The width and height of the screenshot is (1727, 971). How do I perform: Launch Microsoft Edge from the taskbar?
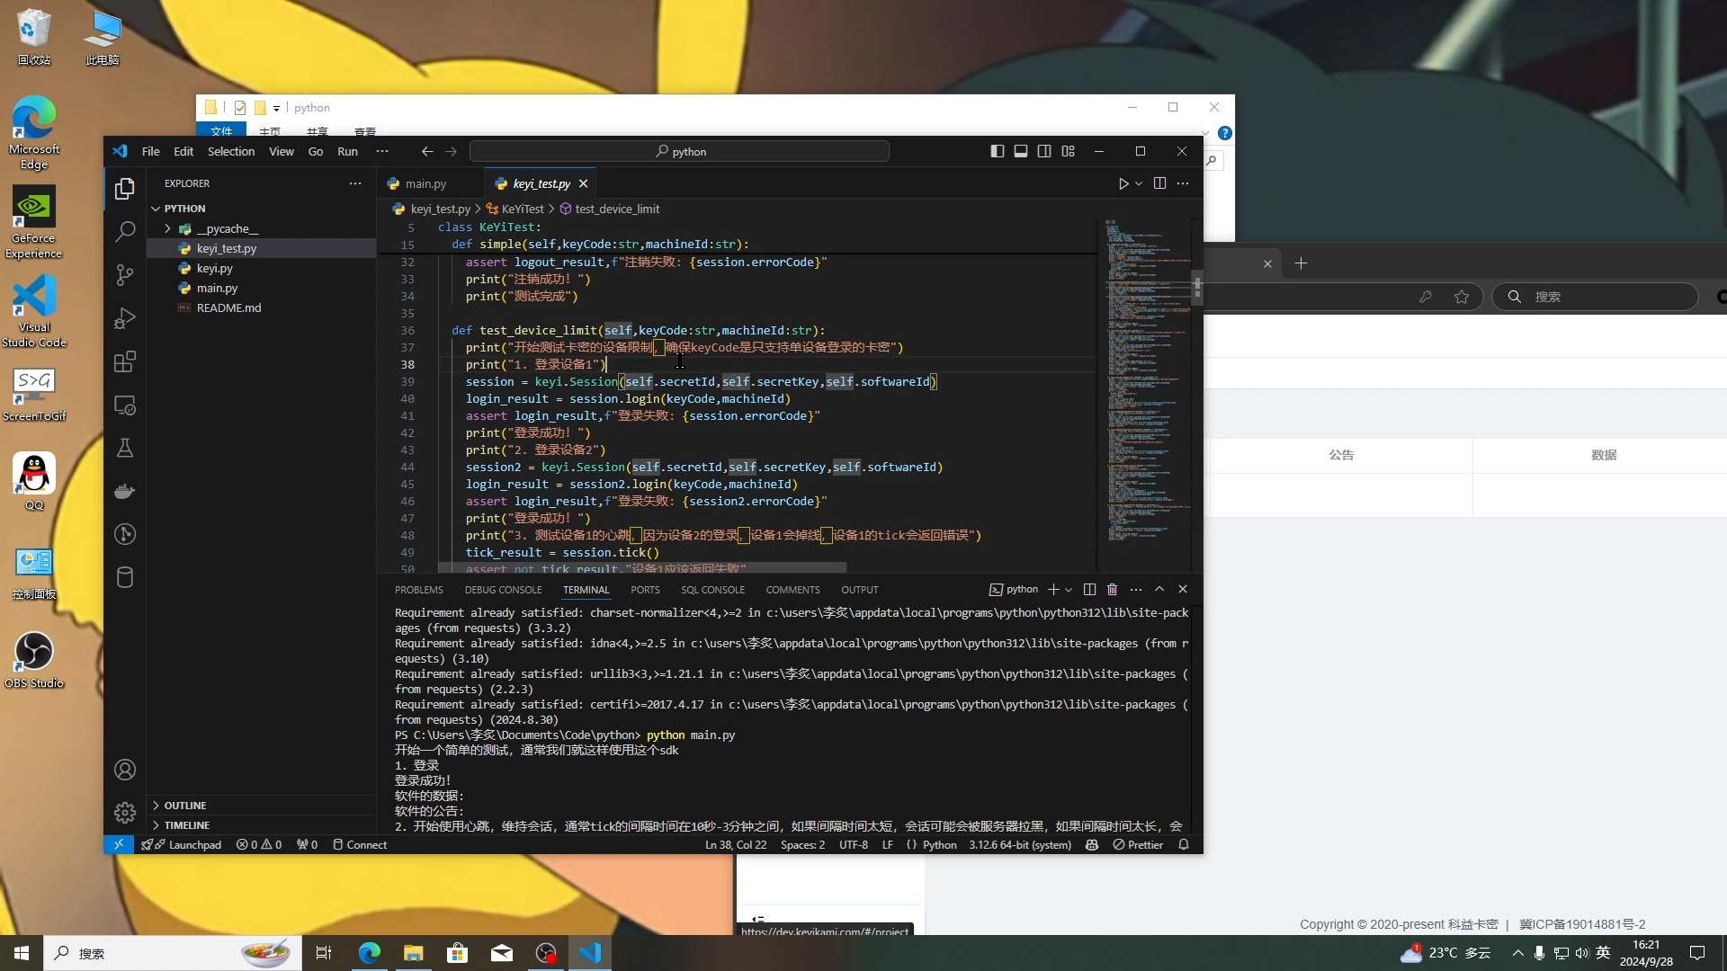click(369, 953)
